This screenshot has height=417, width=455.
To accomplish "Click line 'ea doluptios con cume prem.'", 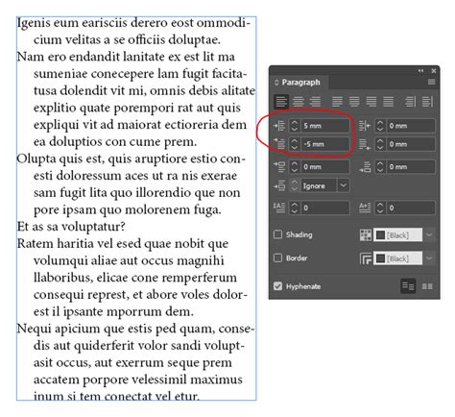I will 115,141.
